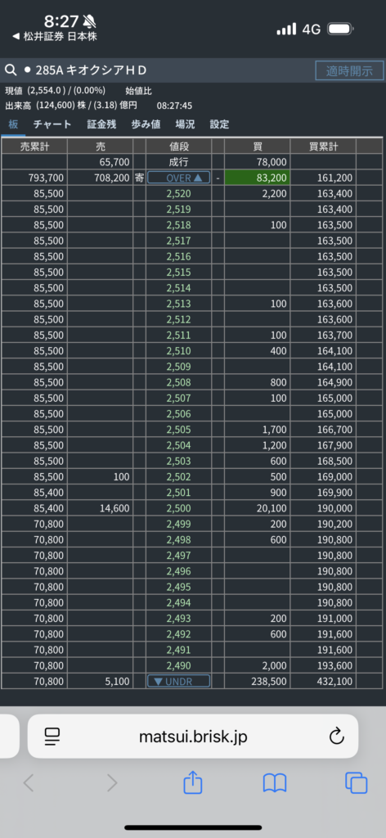This screenshot has height=838, width=386.
Task: Return to 松井証券 日本株 app
Action: (55, 36)
